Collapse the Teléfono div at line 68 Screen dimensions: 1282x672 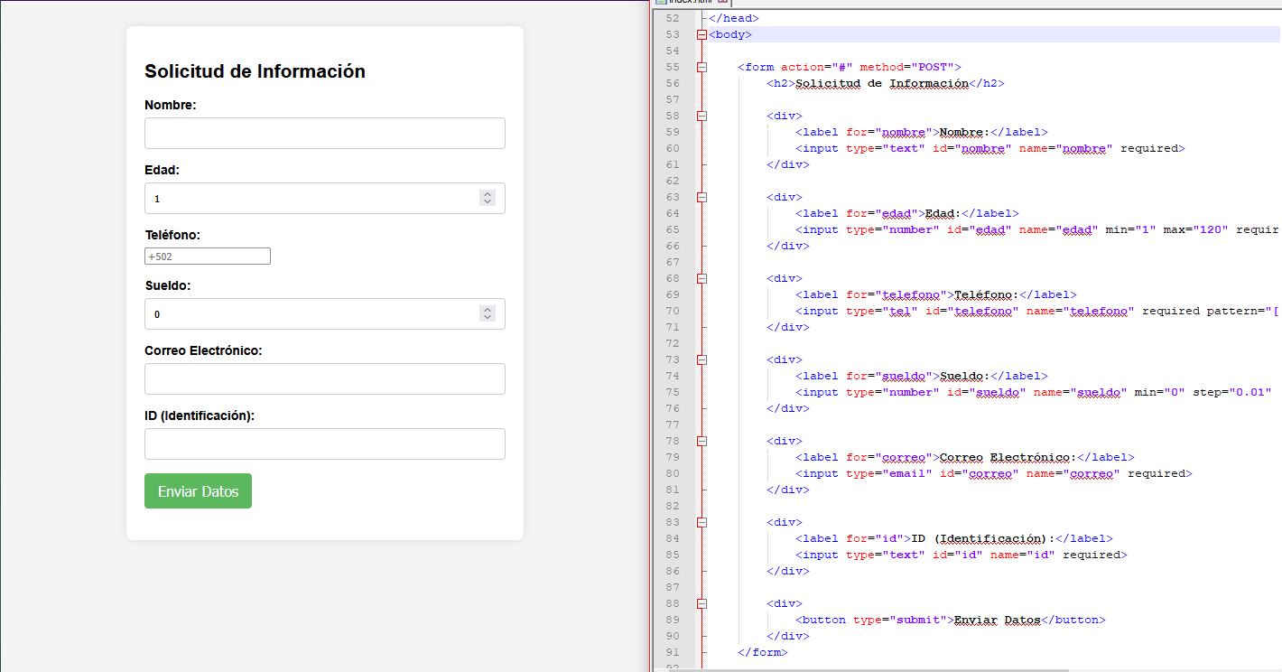701,278
